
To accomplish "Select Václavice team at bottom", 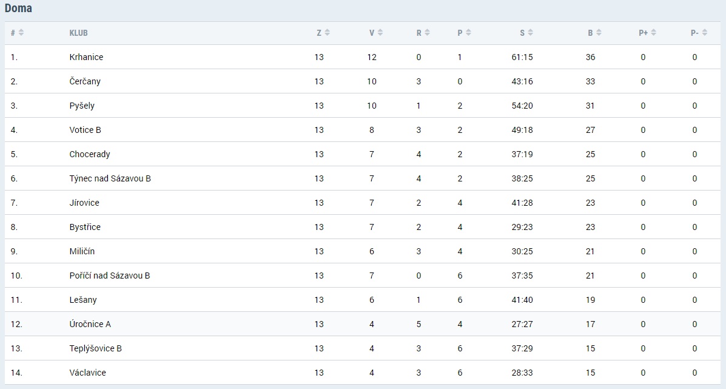I will pos(87,373).
